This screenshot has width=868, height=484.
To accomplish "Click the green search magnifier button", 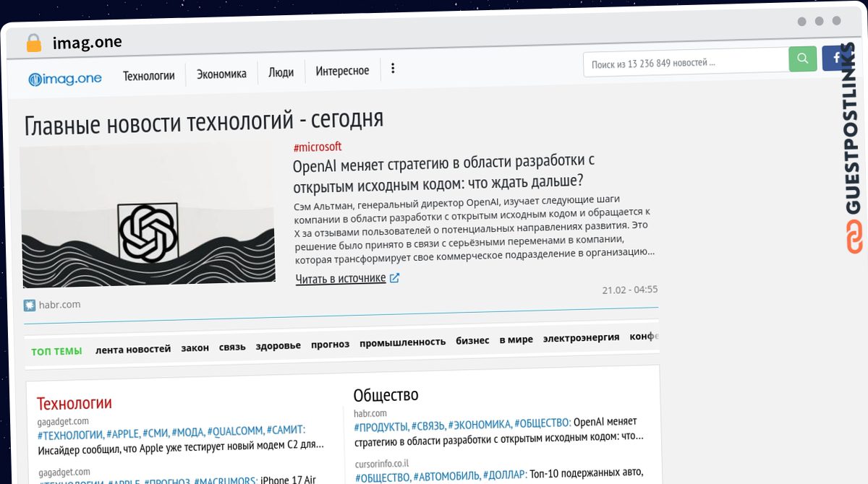I will (x=803, y=59).
